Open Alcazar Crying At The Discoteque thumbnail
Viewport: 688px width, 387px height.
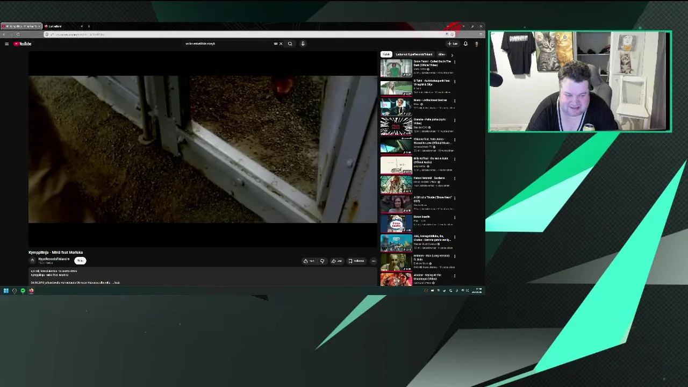396,279
